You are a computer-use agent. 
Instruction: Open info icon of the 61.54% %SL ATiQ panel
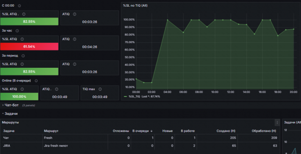[x=22, y=39]
